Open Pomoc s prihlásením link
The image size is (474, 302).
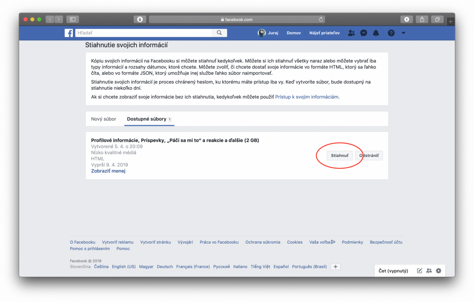(90, 249)
